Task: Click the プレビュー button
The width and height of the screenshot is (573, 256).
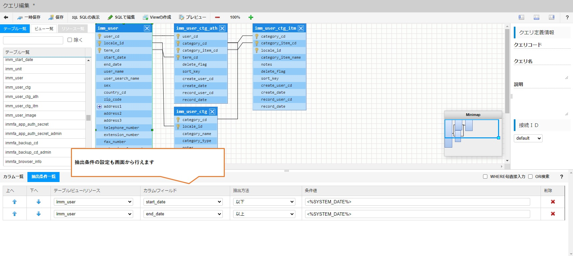Action: (x=193, y=17)
